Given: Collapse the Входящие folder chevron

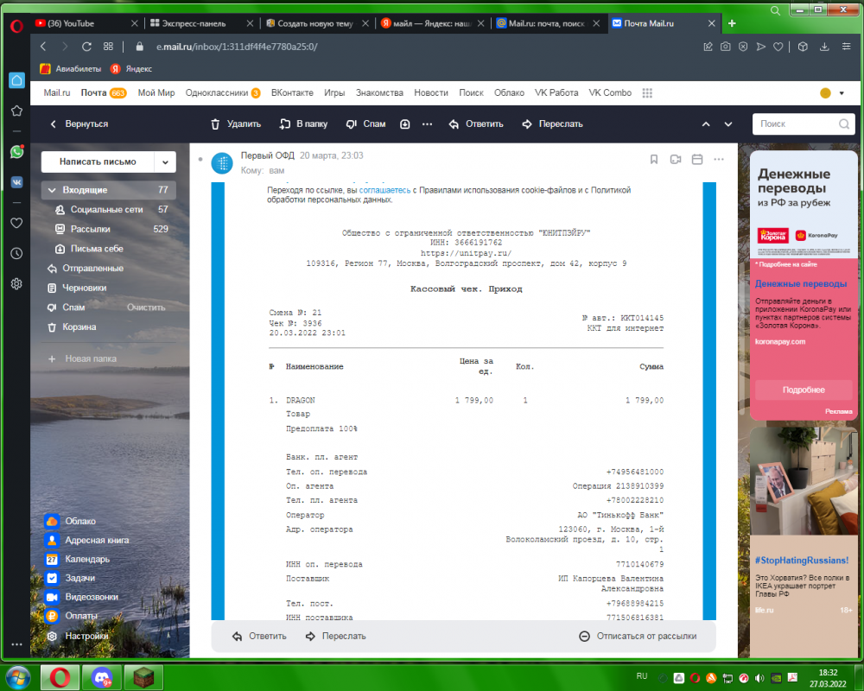Looking at the screenshot, I should coord(52,190).
